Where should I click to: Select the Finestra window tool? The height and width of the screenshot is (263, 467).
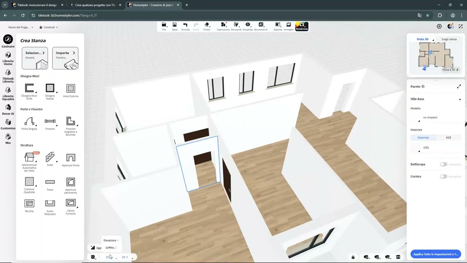(50, 123)
